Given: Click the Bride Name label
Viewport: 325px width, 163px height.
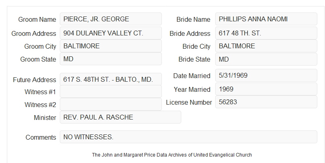Looking at the screenshot, I should point(193,19).
